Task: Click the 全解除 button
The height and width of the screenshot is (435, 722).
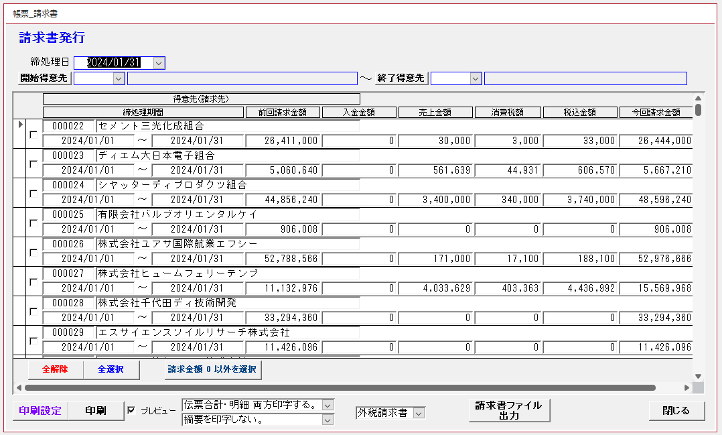Action: (55, 369)
